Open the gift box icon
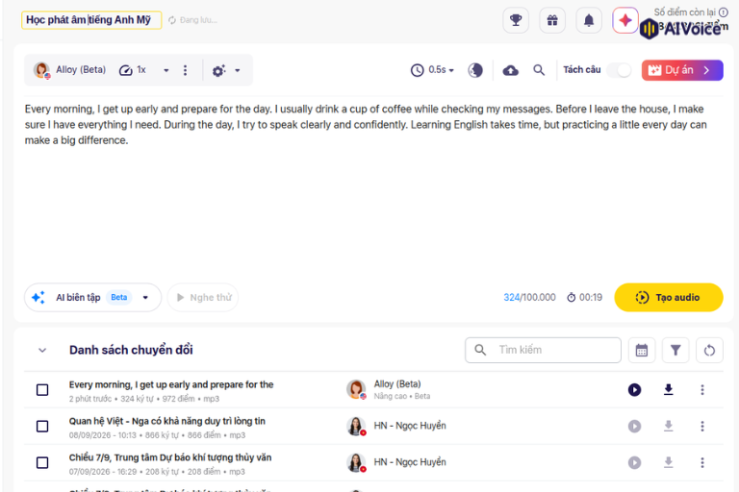Screen dimensions: 739x492 pos(552,20)
